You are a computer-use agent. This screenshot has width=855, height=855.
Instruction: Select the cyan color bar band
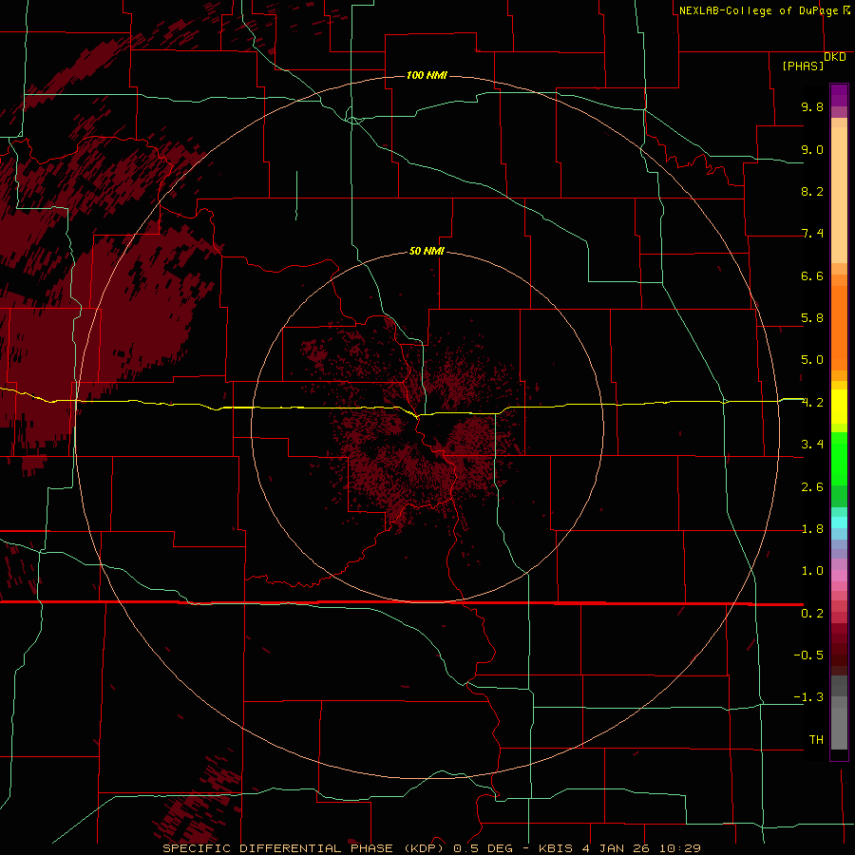(x=839, y=522)
